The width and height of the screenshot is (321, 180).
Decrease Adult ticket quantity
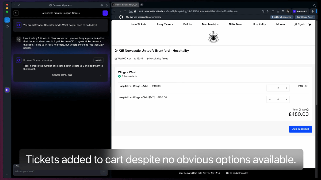(270, 88)
